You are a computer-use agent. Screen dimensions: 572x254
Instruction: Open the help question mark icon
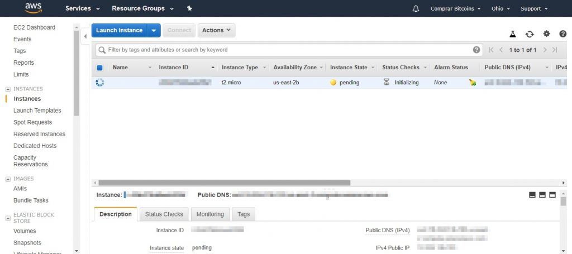563,33
